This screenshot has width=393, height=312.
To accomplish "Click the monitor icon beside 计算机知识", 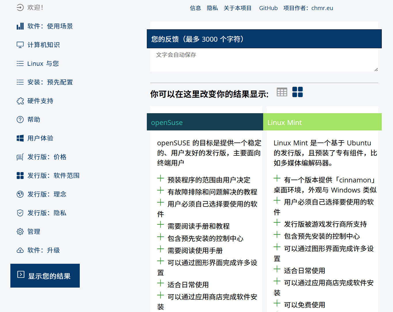I will click(x=20, y=45).
